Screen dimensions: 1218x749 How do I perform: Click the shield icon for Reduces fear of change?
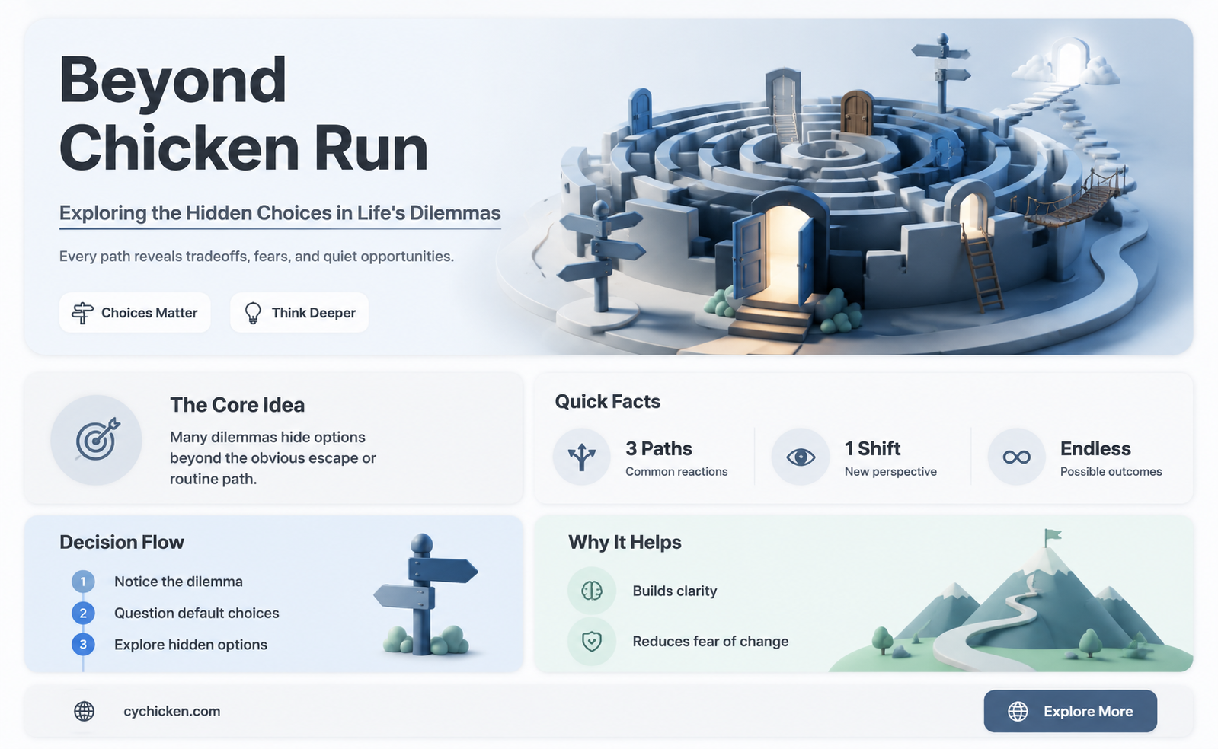[x=592, y=642]
